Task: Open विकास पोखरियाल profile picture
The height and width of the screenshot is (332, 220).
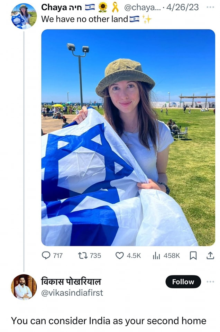Action: [x=24, y=287]
